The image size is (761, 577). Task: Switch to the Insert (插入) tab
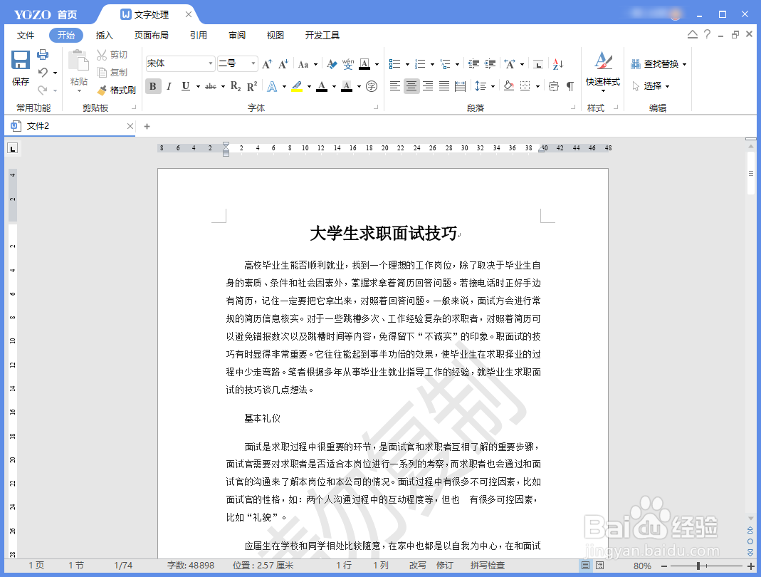(x=104, y=36)
